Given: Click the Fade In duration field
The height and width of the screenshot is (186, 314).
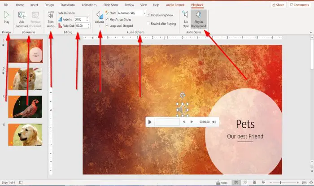Looking at the screenshot, I should point(80,19).
